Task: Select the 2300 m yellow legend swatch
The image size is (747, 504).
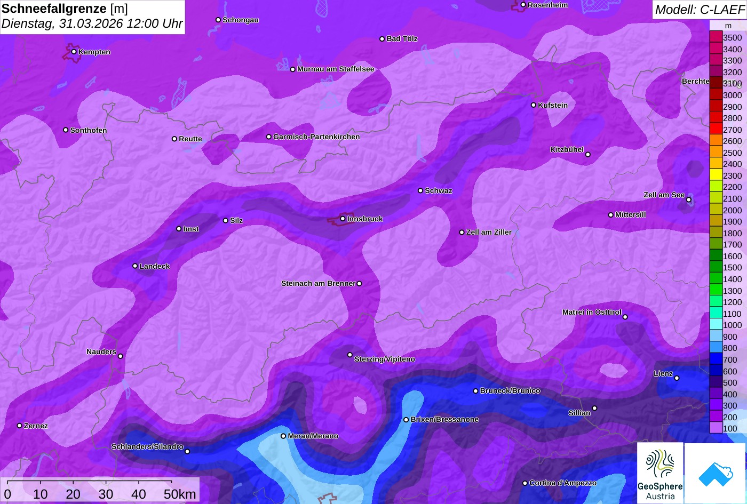Action: [x=716, y=175]
